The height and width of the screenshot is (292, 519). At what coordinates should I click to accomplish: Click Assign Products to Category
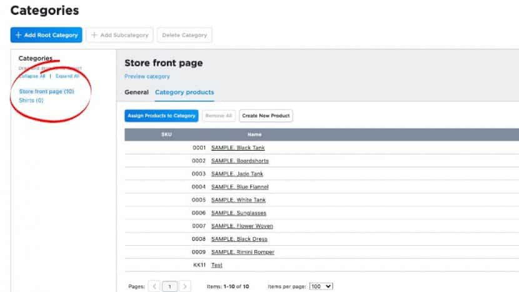161,116
